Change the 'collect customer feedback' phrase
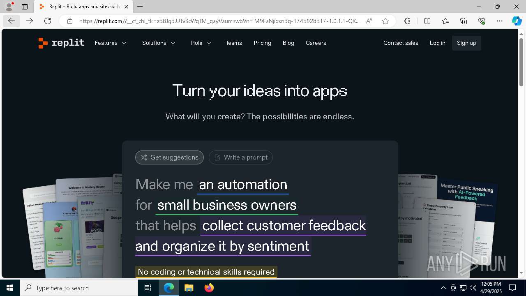526x296 pixels. (x=284, y=225)
